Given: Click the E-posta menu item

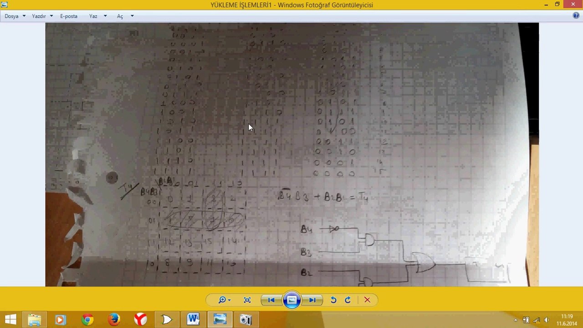Looking at the screenshot, I should point(69,16).
